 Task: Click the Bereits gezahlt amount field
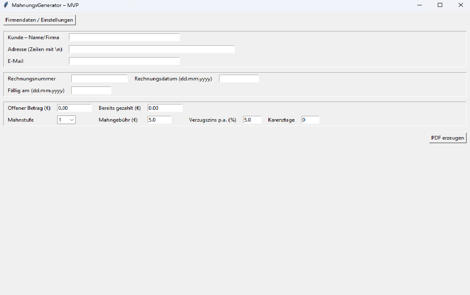[165, 108]
